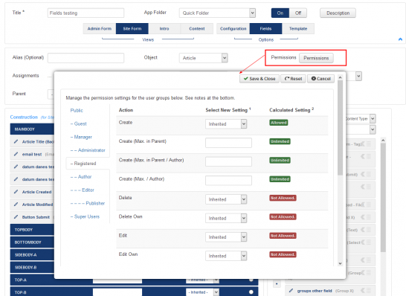Screen dimensions: 406x296
Task: Open the Configuration tab
Action: point(233,29)
